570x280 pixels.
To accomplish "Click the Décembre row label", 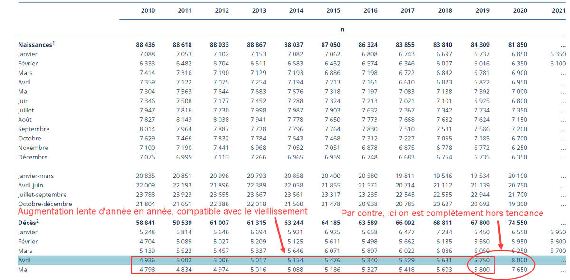I will coord(33,157).
